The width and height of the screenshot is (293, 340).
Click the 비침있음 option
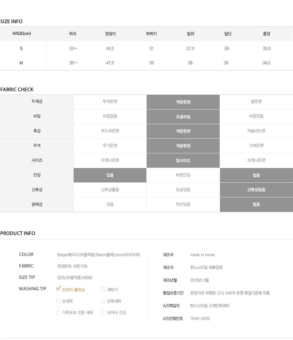coord(256,116)
